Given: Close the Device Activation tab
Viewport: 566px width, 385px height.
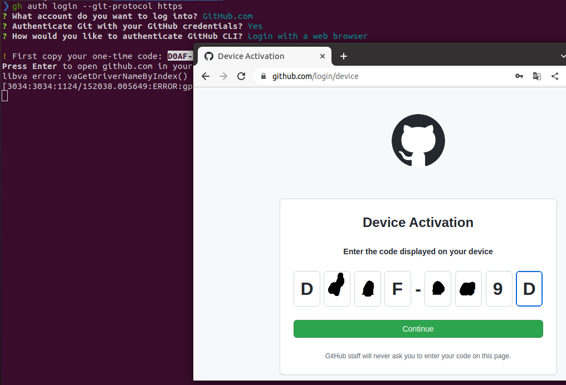Looking at the screenshot, I should click(323, 56).
